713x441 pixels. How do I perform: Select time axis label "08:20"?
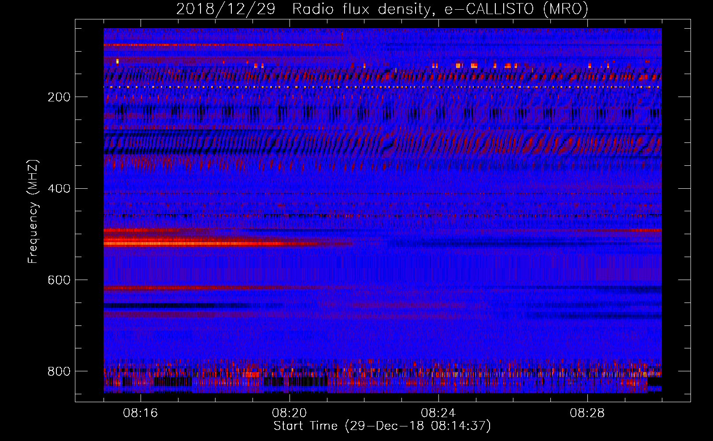(290, 413)
